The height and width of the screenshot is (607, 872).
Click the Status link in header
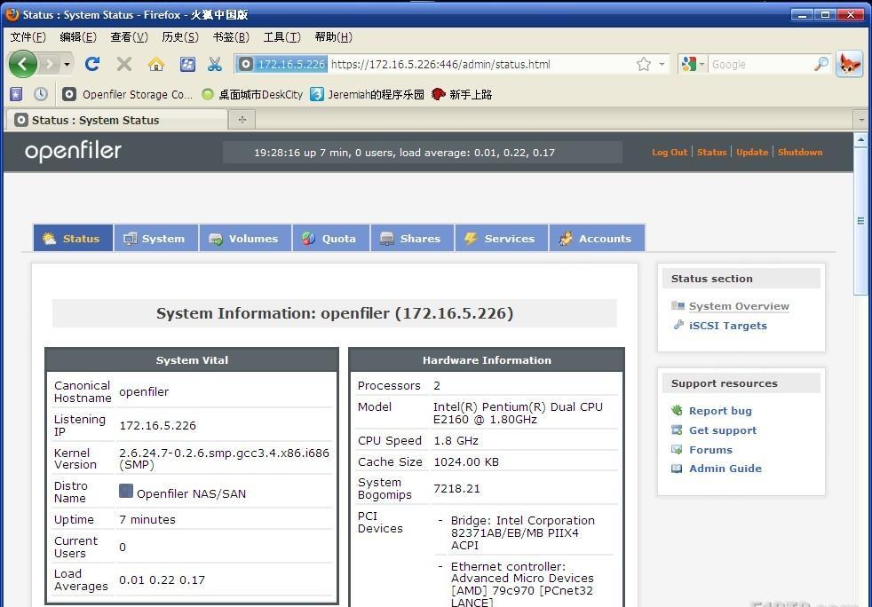pyautogui.click(x=712, y=153)
